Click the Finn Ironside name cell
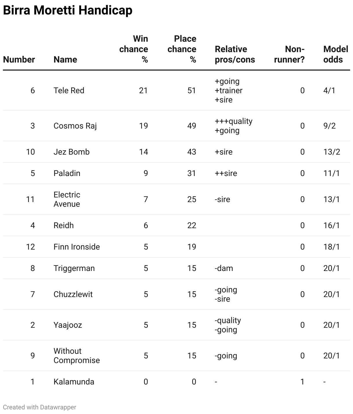This screenshot has height=414, width=353. (77, 247)
